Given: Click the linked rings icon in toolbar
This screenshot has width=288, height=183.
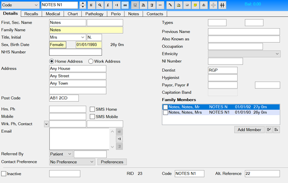Looking at the screenshot, I should tap(204, 5).
